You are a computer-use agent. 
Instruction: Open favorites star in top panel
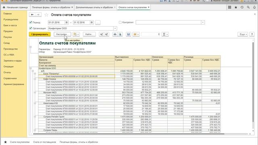[x=236, y=7]
